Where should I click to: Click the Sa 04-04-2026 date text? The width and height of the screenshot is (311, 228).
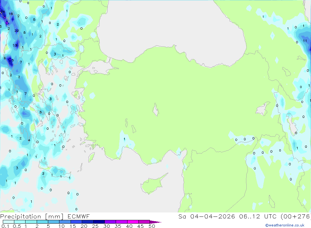[207, 216]
